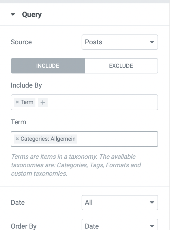Click the taxonomy help description text

(x=76, y=165)
